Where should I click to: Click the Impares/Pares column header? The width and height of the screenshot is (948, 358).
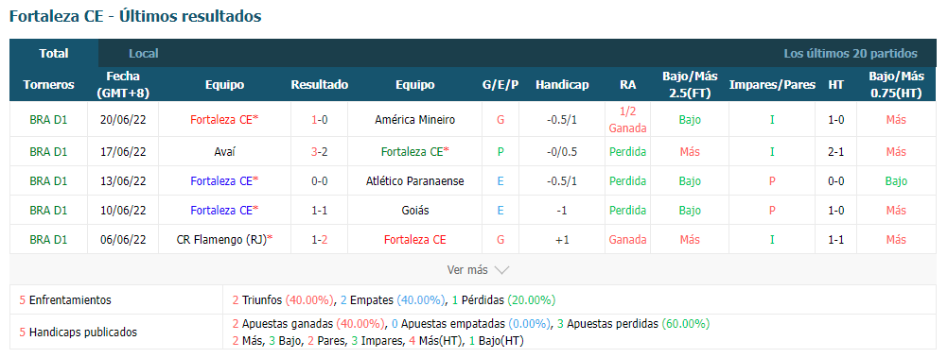[772, 84]
